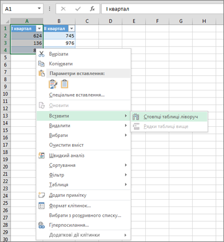Click the Гіперпосилання globe link icon
Viewport: 224px width, 242px height.
42,225
